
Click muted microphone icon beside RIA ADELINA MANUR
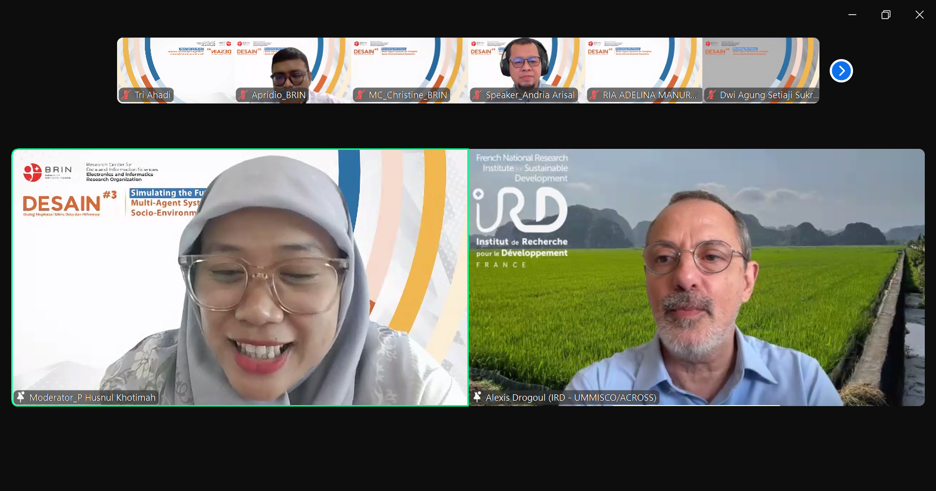594,95
